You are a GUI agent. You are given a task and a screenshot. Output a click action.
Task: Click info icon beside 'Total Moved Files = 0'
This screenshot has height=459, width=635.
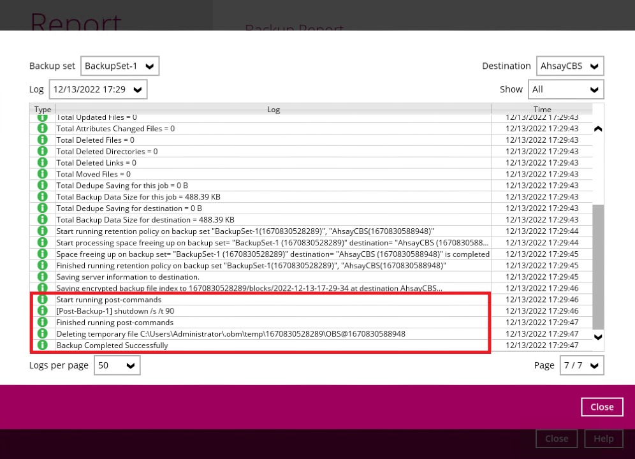pyautogui.click(x=43, y=174)
